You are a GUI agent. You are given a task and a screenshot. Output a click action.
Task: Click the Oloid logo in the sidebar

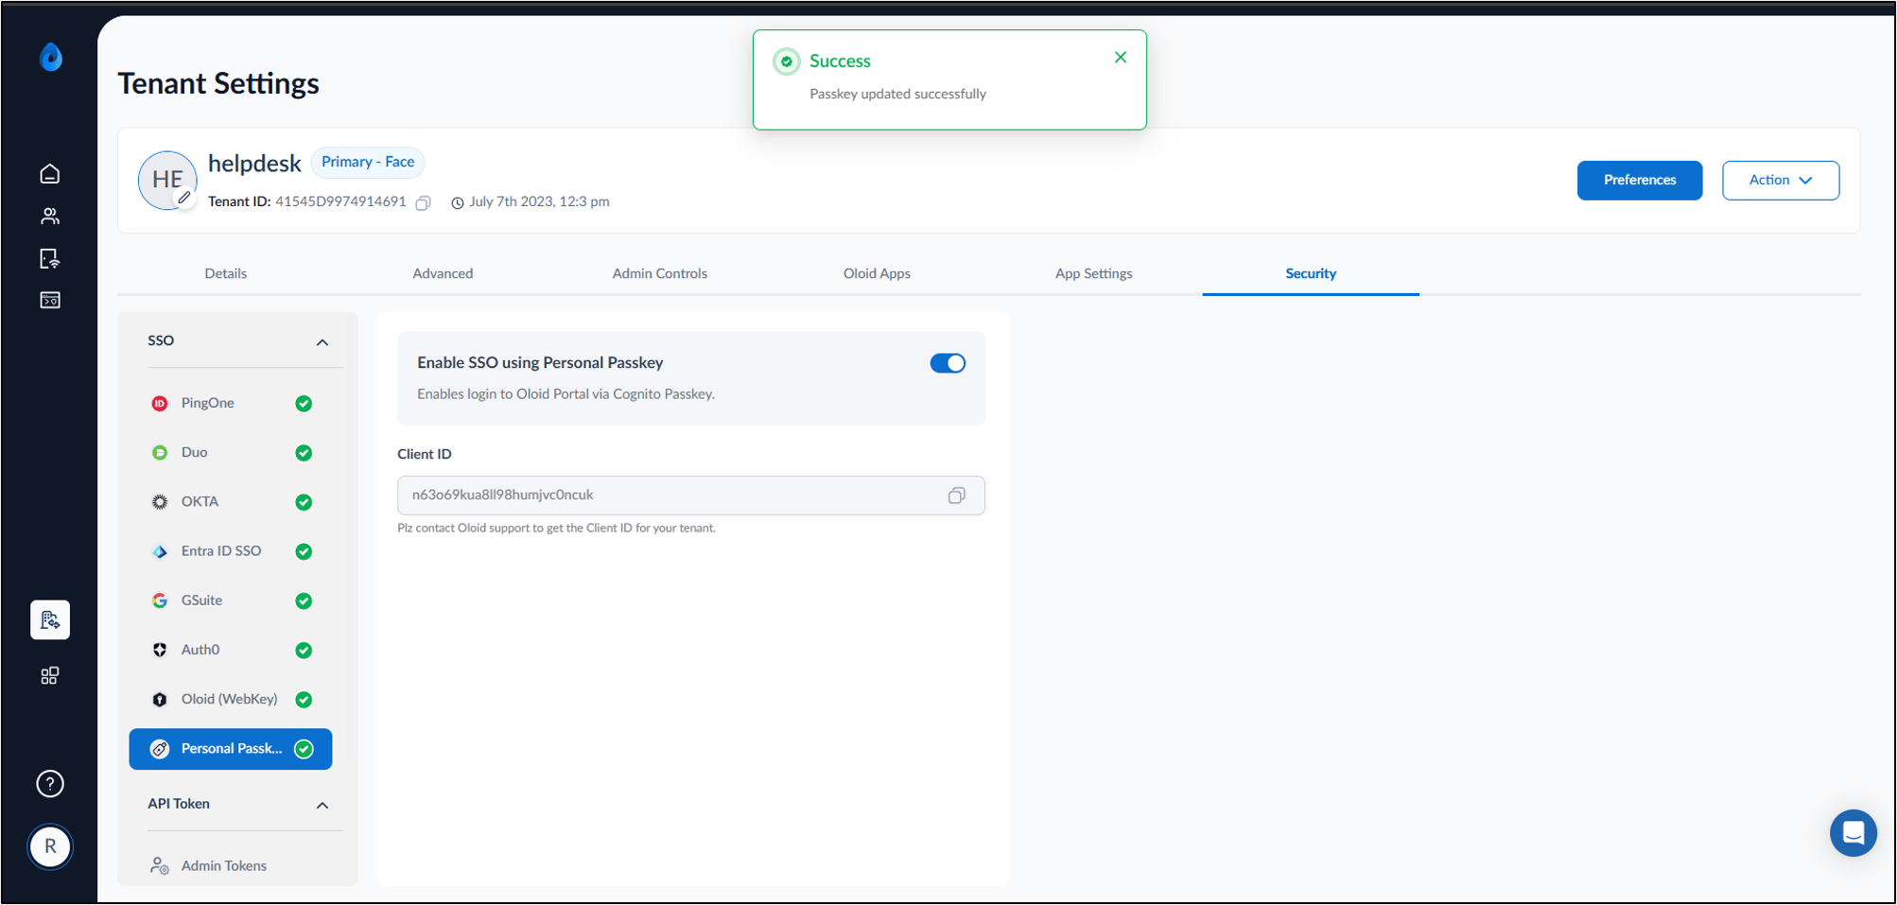point(51,57)
